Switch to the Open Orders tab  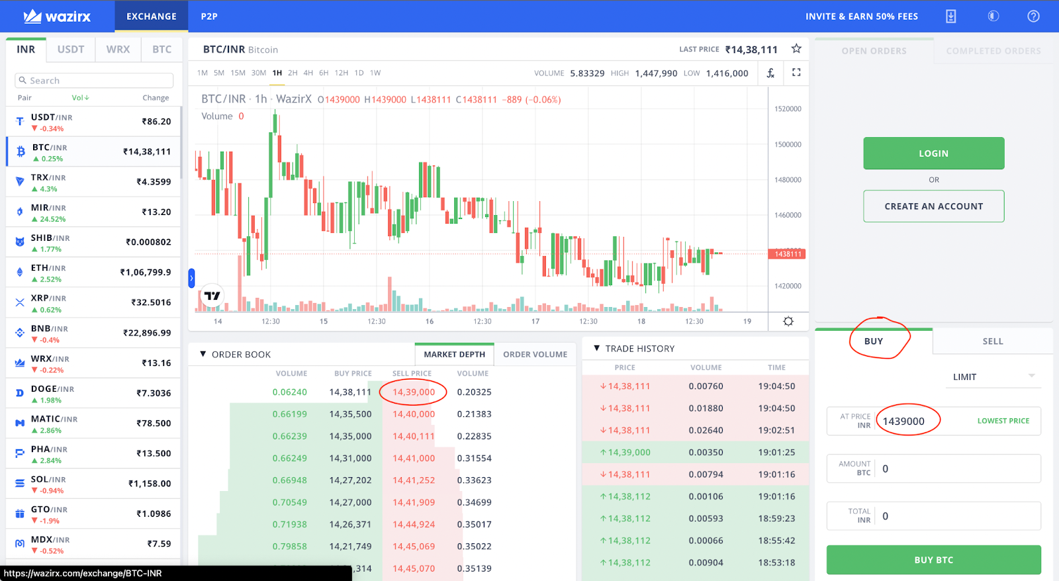(x=874, y=51)
